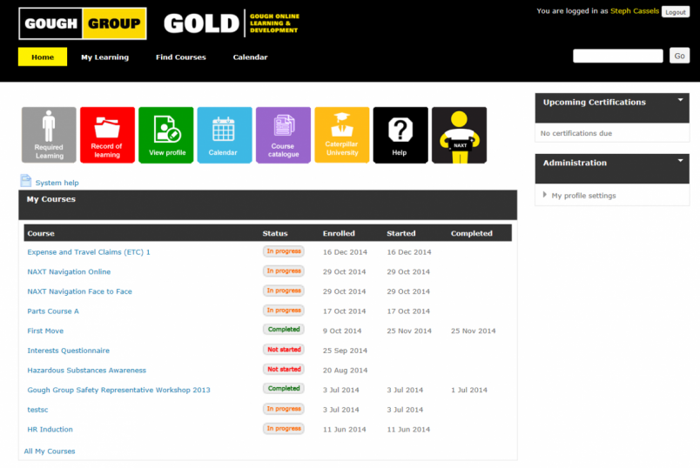This screenshot has height=468, width=700.
Task: Open the Required Learning tile
Action: pos(49,135)
